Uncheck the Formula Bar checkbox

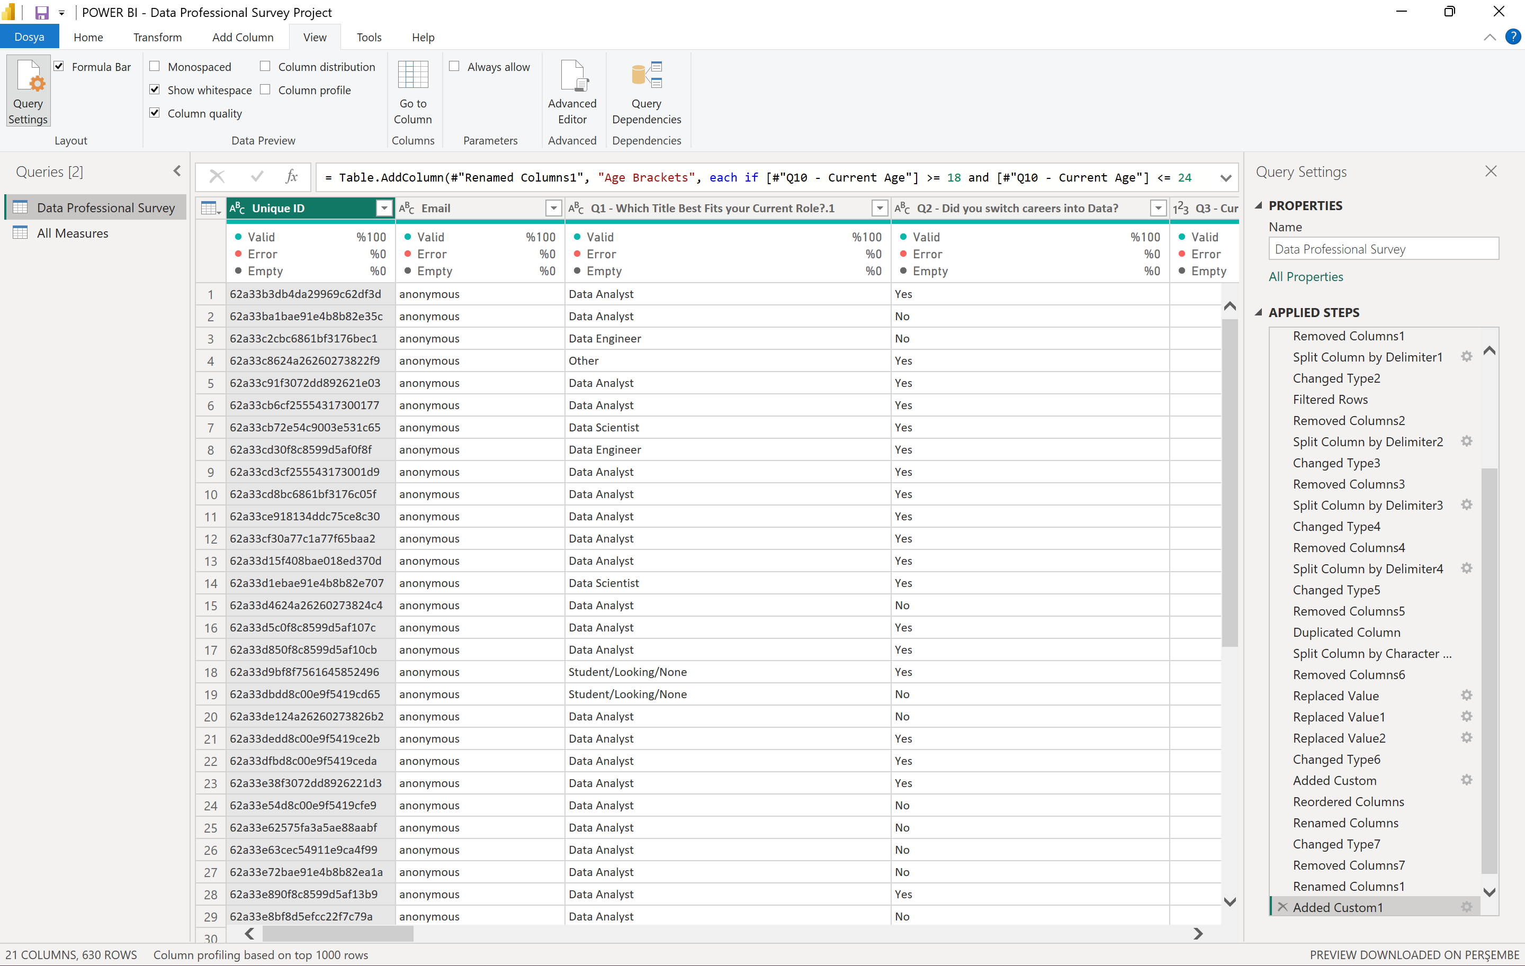[59, 66]
